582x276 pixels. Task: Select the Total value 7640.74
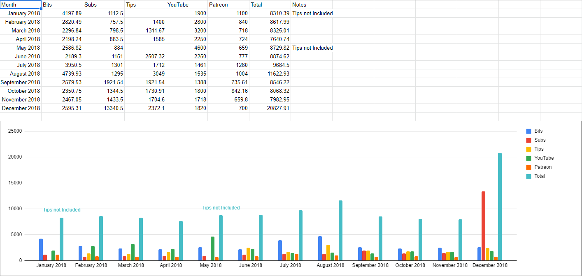coord(270,39)
